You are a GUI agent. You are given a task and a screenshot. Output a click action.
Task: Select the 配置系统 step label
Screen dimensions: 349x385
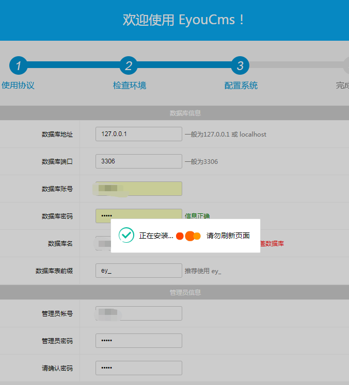241,86
